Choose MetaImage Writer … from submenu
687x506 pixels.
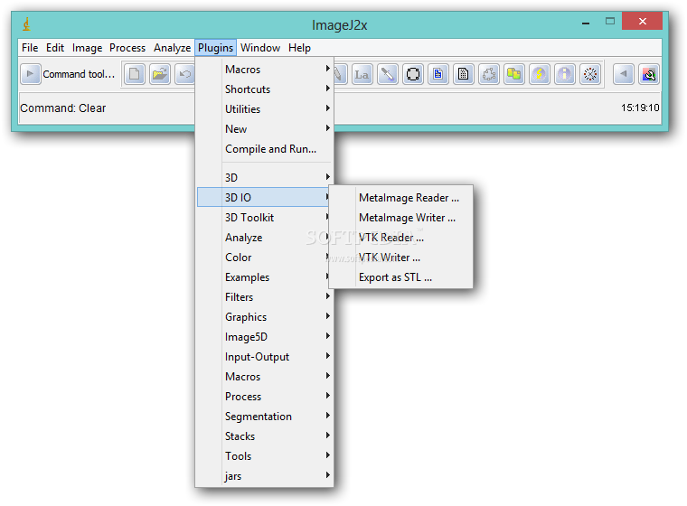coord(400,217)
